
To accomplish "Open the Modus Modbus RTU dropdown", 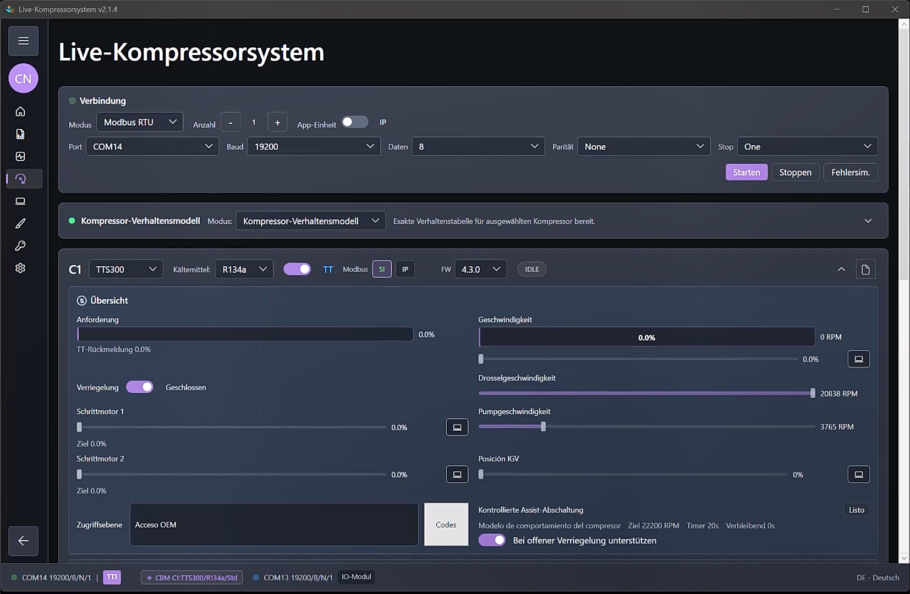I will 140,122.
